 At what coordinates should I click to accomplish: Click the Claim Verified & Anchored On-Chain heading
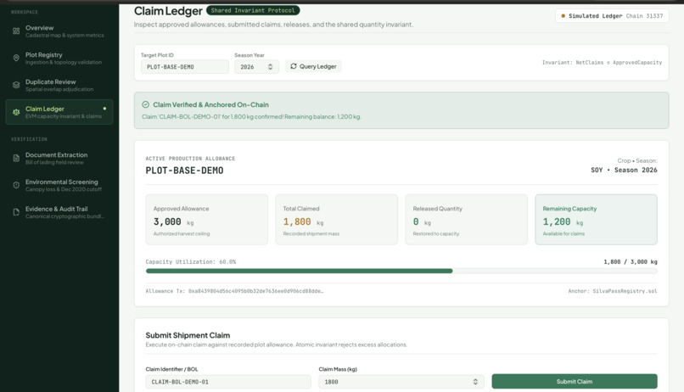click(x=210, y=104)
